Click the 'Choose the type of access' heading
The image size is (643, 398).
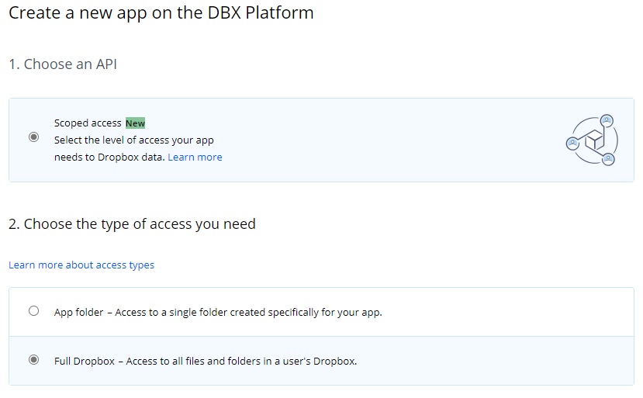click(x=132, y=224)
